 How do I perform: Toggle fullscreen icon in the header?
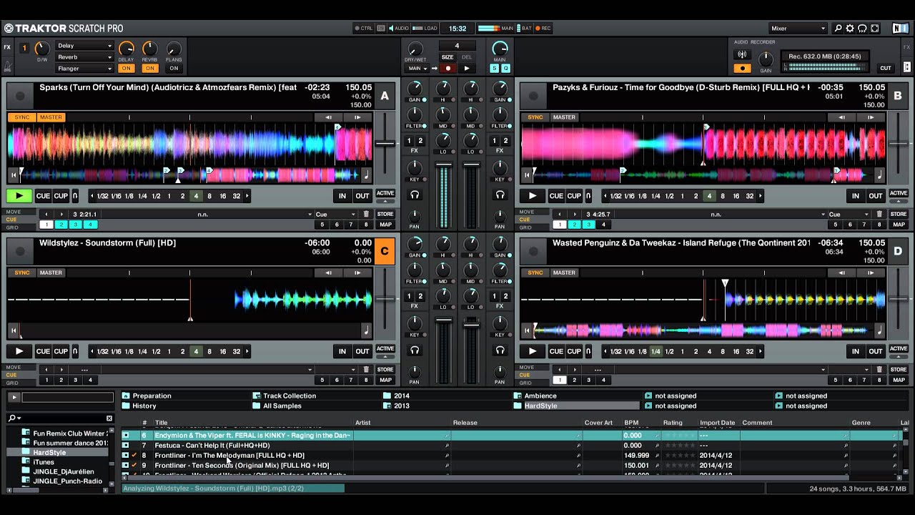874,29
